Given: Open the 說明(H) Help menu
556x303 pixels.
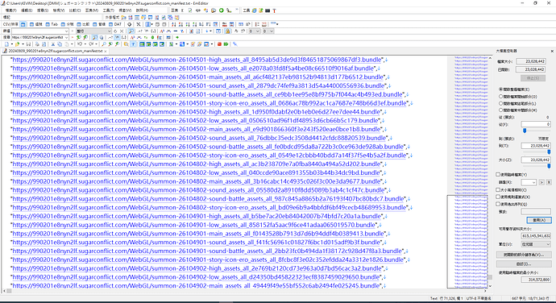Looking at the screenshot, I should tap(142, 10).
